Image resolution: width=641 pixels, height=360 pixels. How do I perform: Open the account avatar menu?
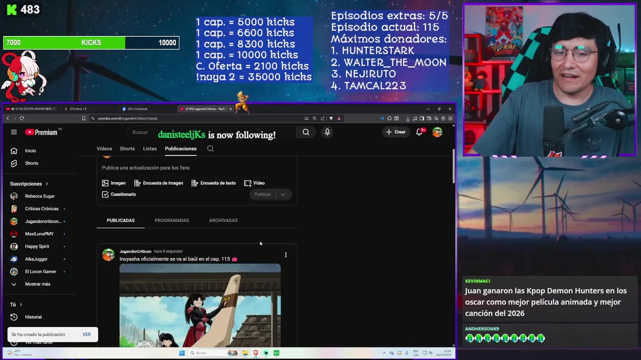click(437, 132)
